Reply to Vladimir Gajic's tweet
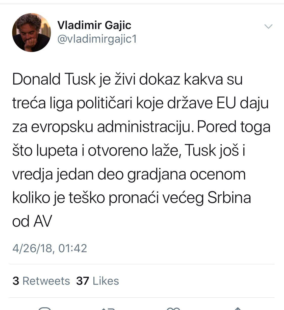This screenshot has height=310, width=284. point(45,308)
